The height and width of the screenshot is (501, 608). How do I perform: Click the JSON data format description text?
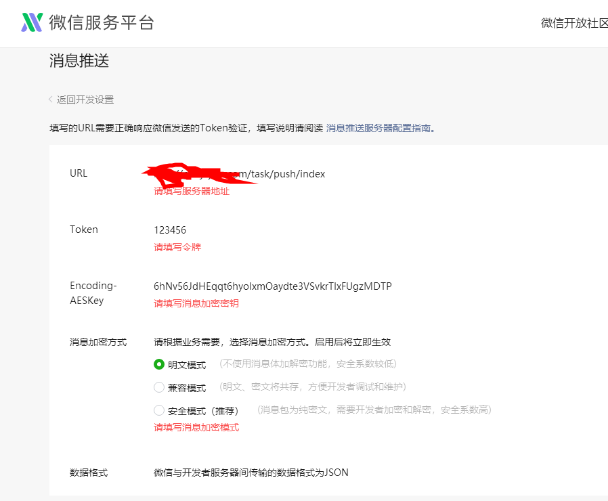[251, 473]
